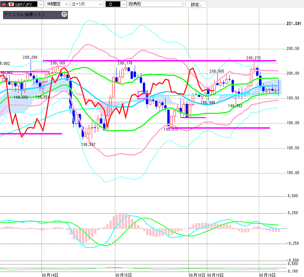
Task: Click the 08月18日 date label
Action: click(x=215, y=275)
